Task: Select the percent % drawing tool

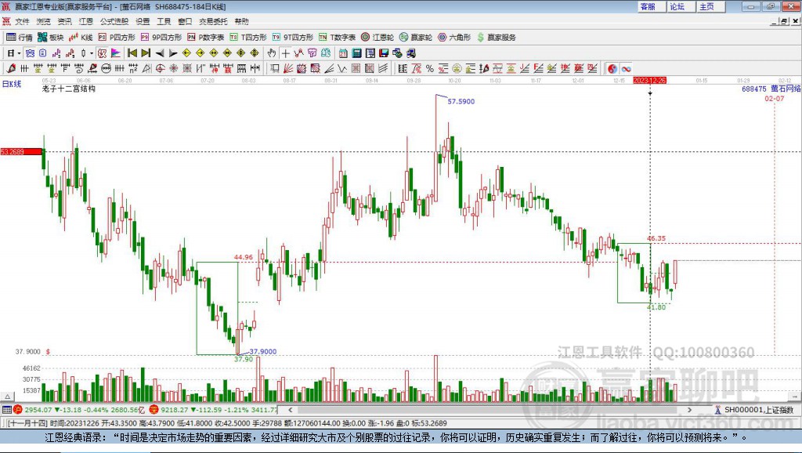Action: pos(430,68)
